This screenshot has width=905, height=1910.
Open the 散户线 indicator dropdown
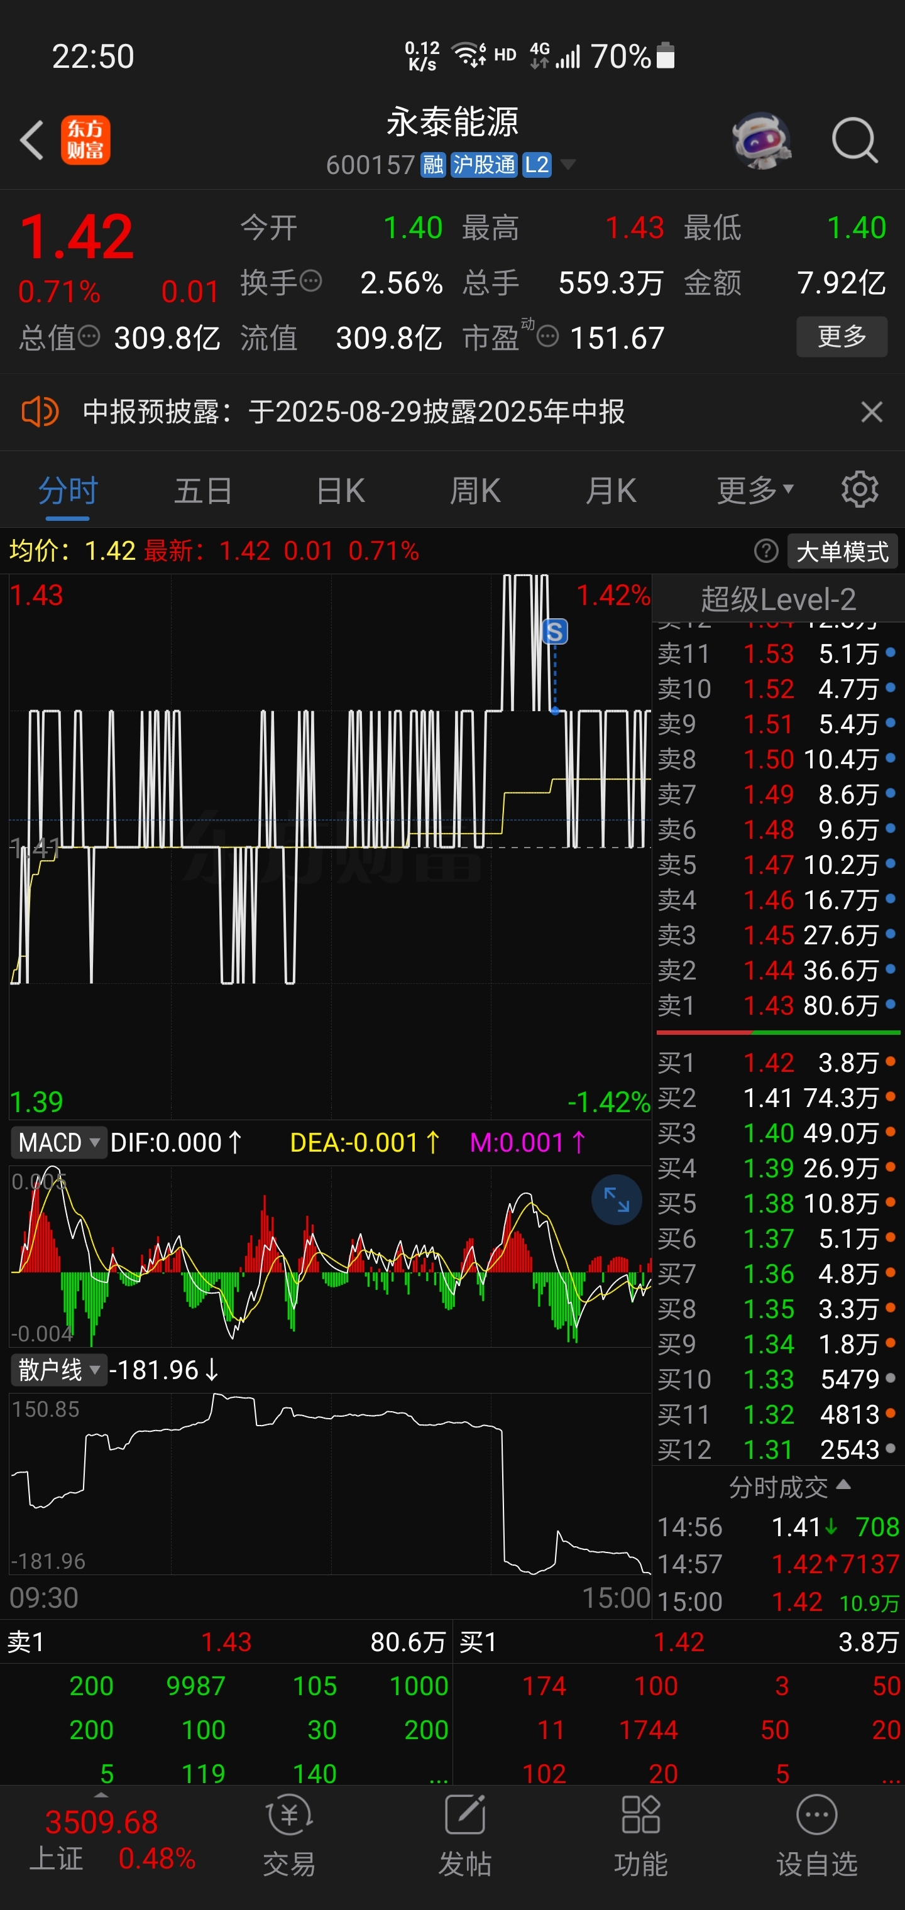click(58, 1370)
